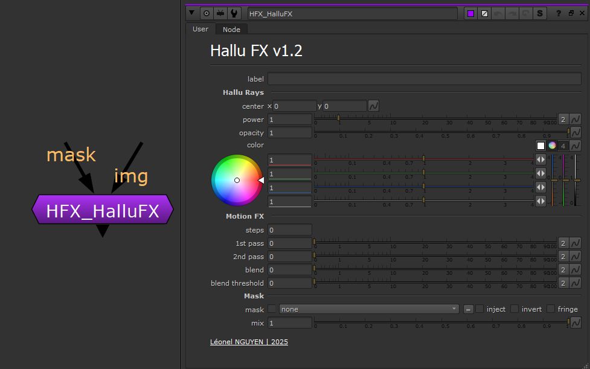Image resolution: width=590 pixels, height=369 pixels.
Task: Click the wrench icon in the properties header
Action: pos(234,13)
